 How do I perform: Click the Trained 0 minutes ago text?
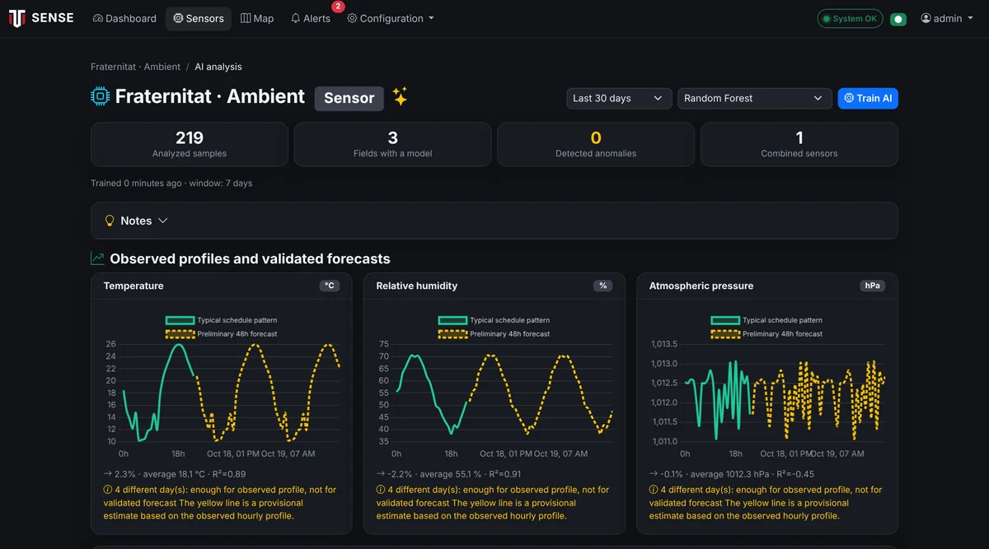[171, 184]
